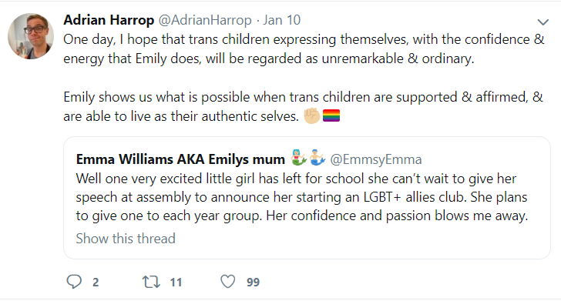The image size is (561, 301).
Task: Click the main tweet text about Emily
Action: point(304,78)
